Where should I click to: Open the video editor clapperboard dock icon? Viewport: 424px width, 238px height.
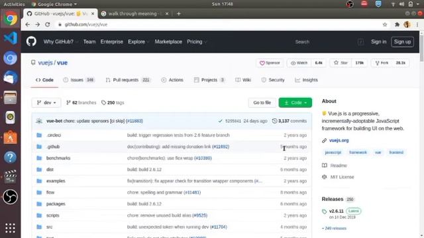point(11,177)
